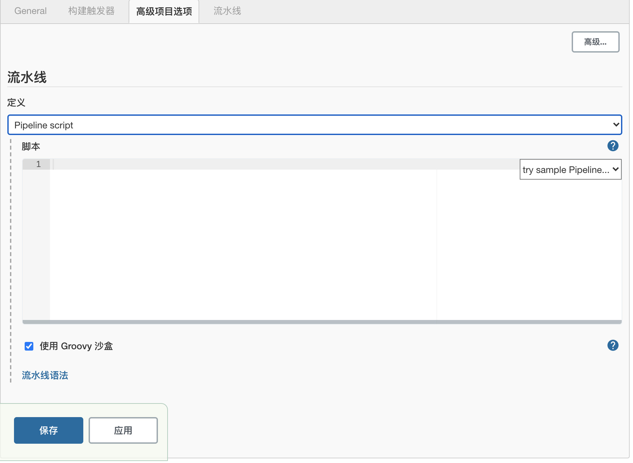Click the 定义 label
The height and width of the screenshot is (463, 633).
(16, 102)
